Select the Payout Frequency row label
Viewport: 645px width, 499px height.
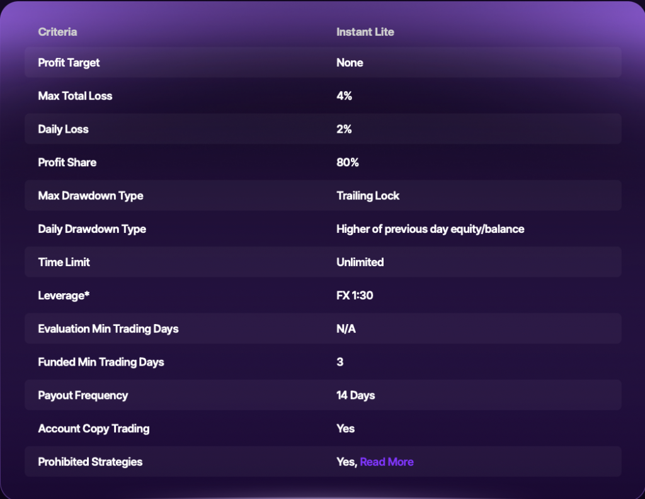click(83, 396)
